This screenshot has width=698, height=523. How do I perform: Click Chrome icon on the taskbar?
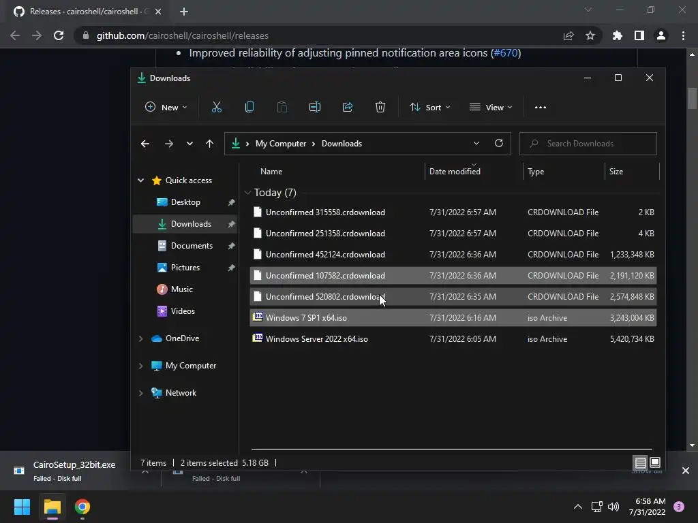click(x=82, y=507)
